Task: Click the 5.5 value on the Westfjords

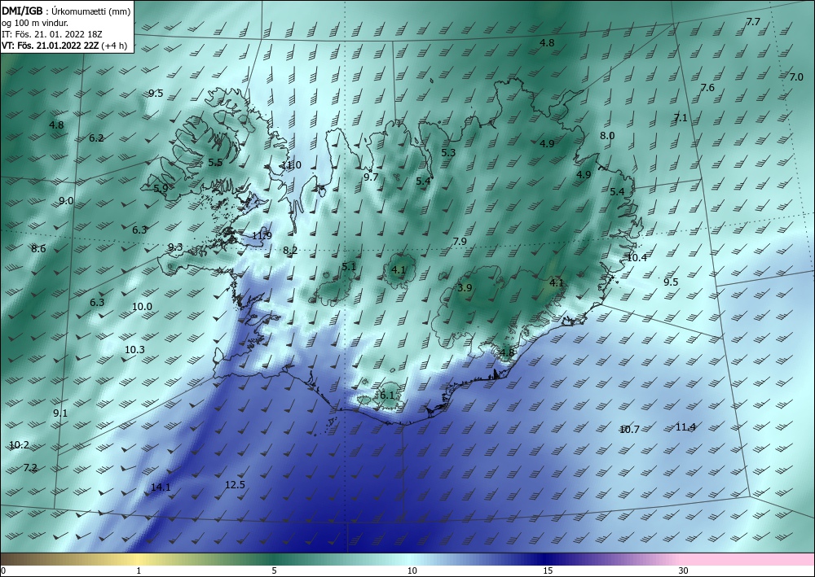Action: click(x=215, y=163)
